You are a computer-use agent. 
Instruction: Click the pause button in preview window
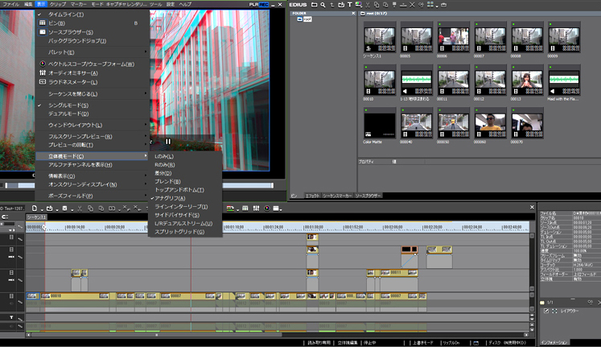(168, 142)
